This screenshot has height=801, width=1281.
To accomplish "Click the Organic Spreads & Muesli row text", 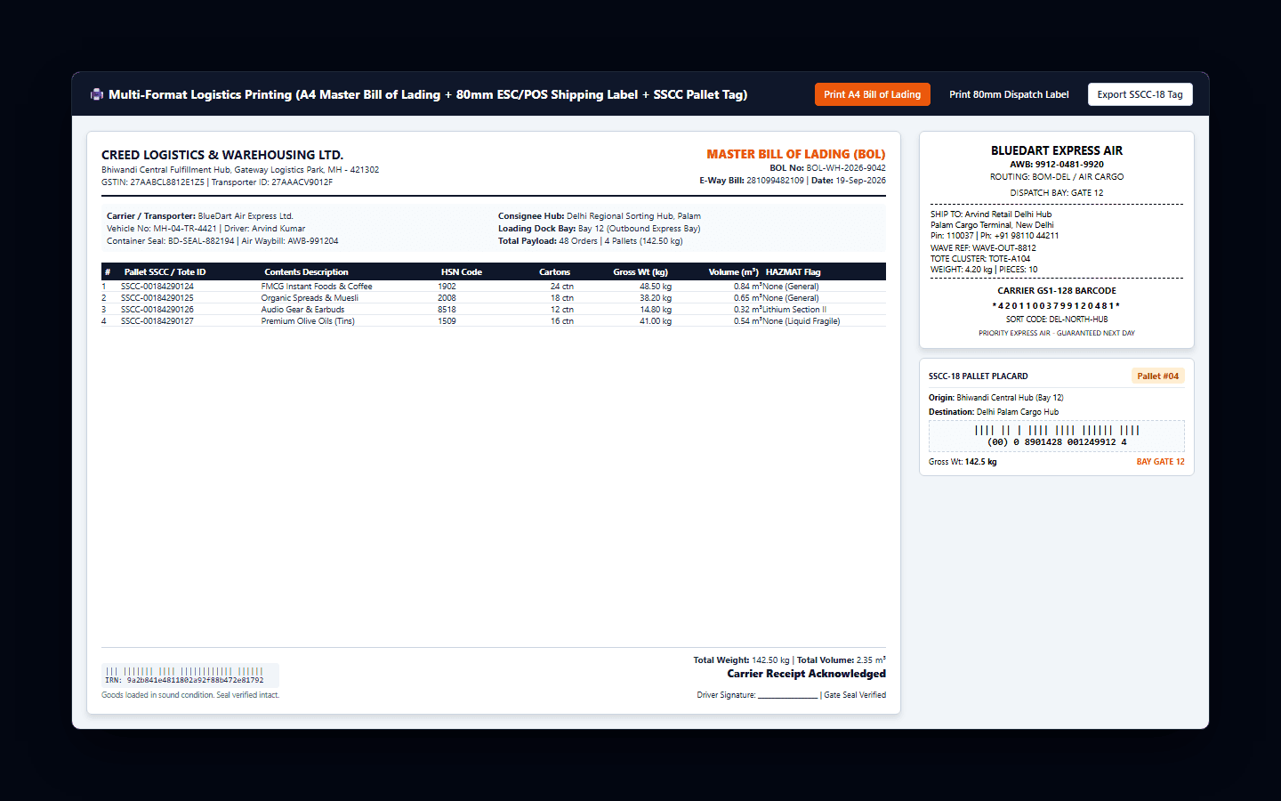I will point(310,298).
